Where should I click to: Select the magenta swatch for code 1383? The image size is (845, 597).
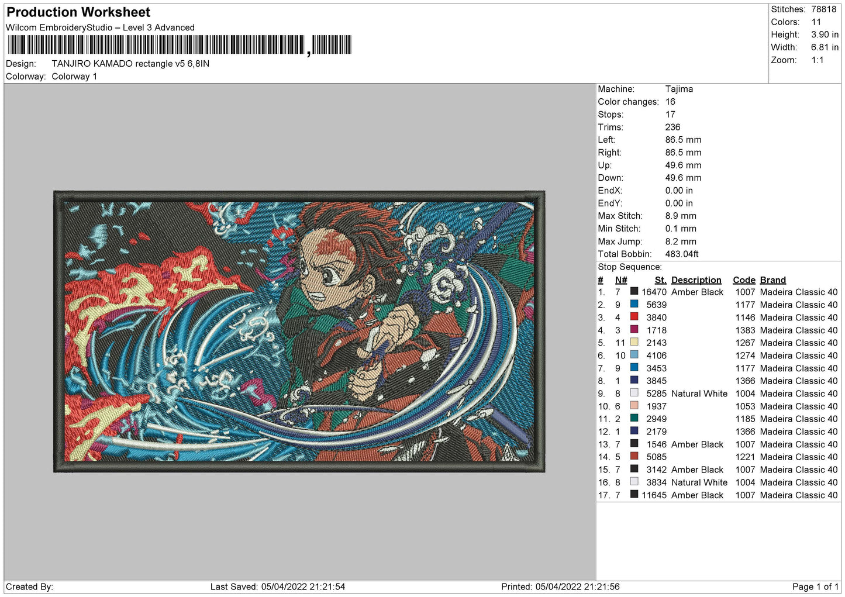click(634, 330)
